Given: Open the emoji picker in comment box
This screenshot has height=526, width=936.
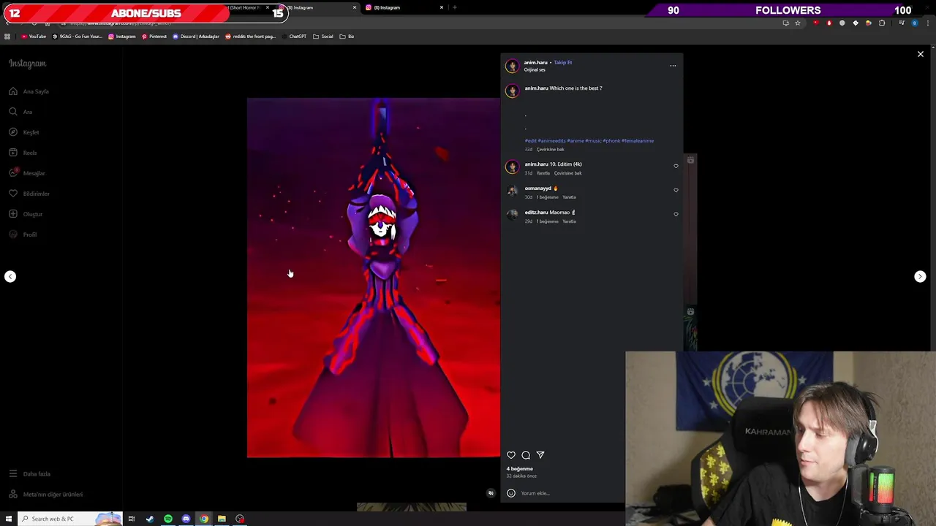Looking at the screenshot, I should coord(511,493).
